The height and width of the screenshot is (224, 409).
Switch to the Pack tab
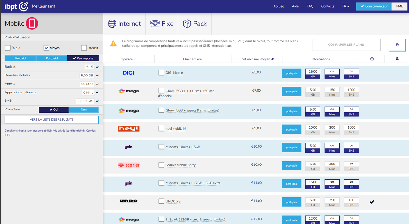[x=195, y=24]
